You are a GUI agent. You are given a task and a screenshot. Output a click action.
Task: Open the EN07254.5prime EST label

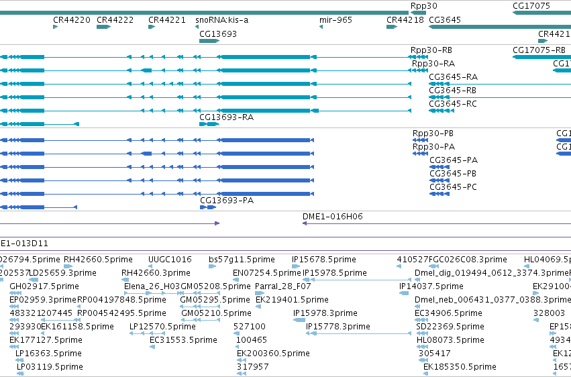(267, 273)
